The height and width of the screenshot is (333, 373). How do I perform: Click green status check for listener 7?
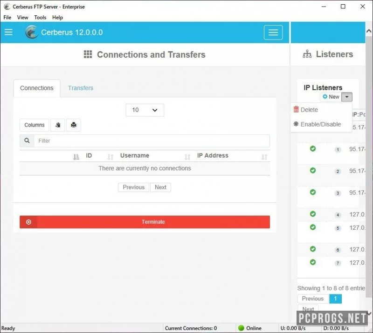313,262
